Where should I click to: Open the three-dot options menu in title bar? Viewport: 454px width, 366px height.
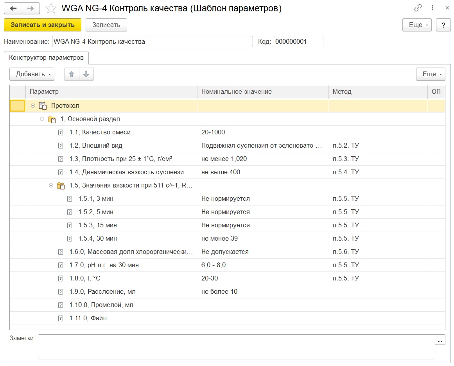[432, 8]
